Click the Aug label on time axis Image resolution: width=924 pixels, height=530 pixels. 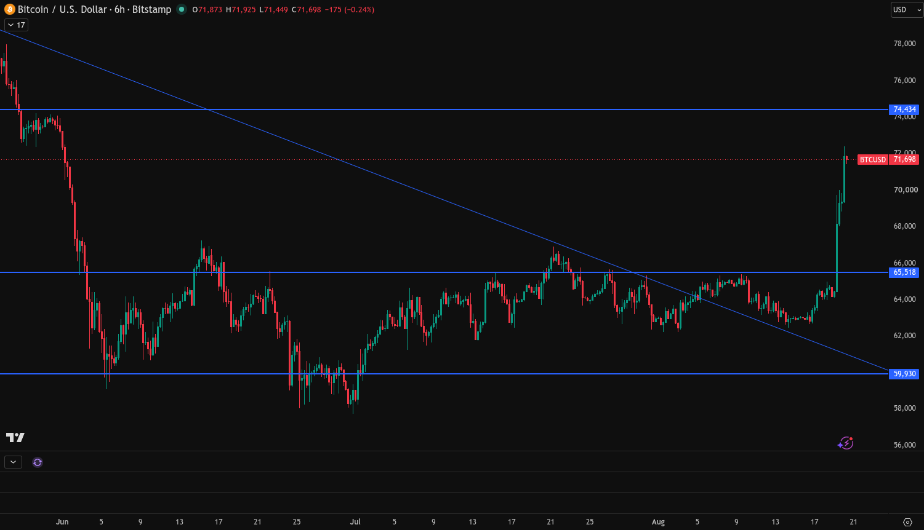tap(658, 522)
